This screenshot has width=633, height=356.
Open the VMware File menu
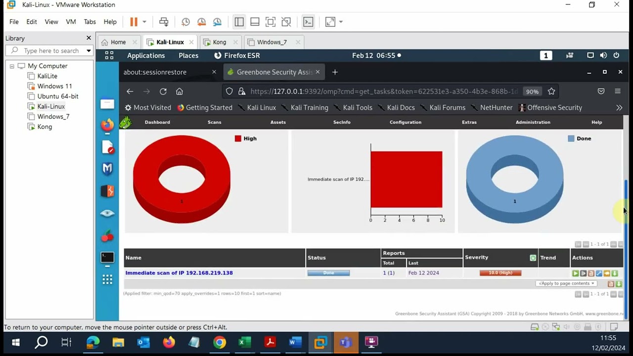tap(14, 22)
